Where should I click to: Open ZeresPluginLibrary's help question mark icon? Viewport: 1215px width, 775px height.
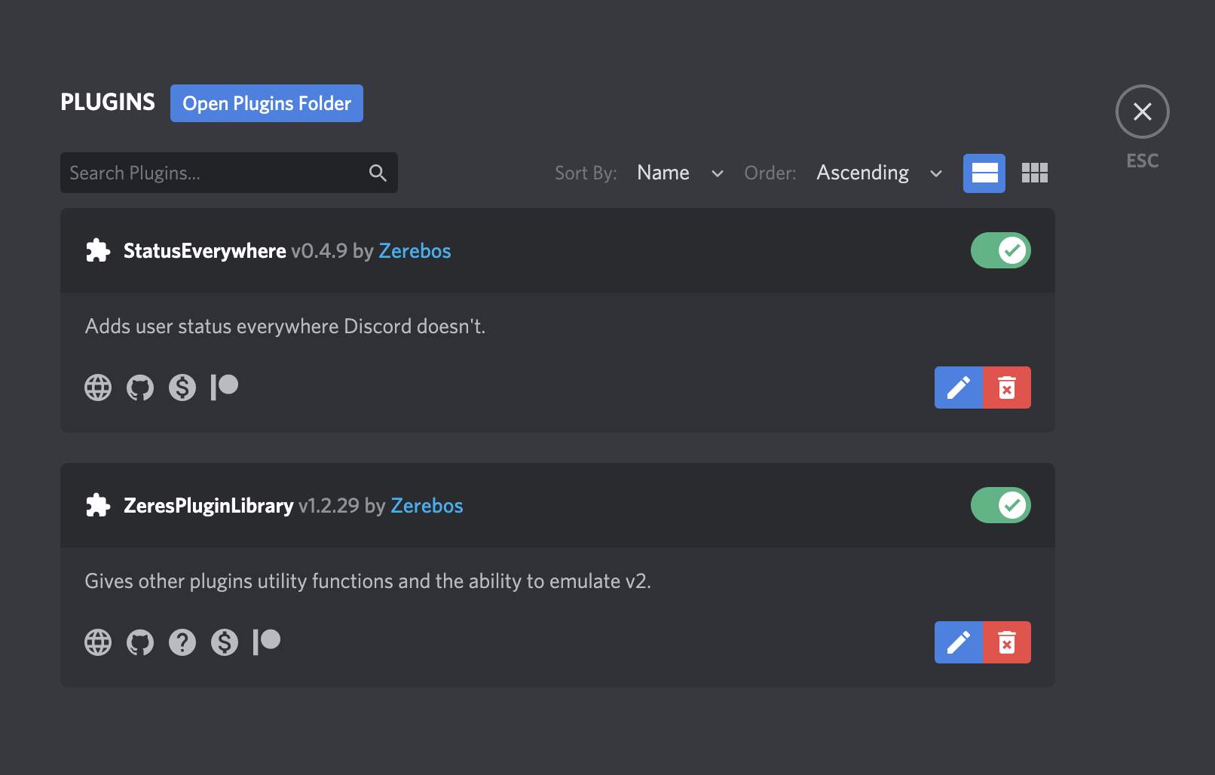182,642
